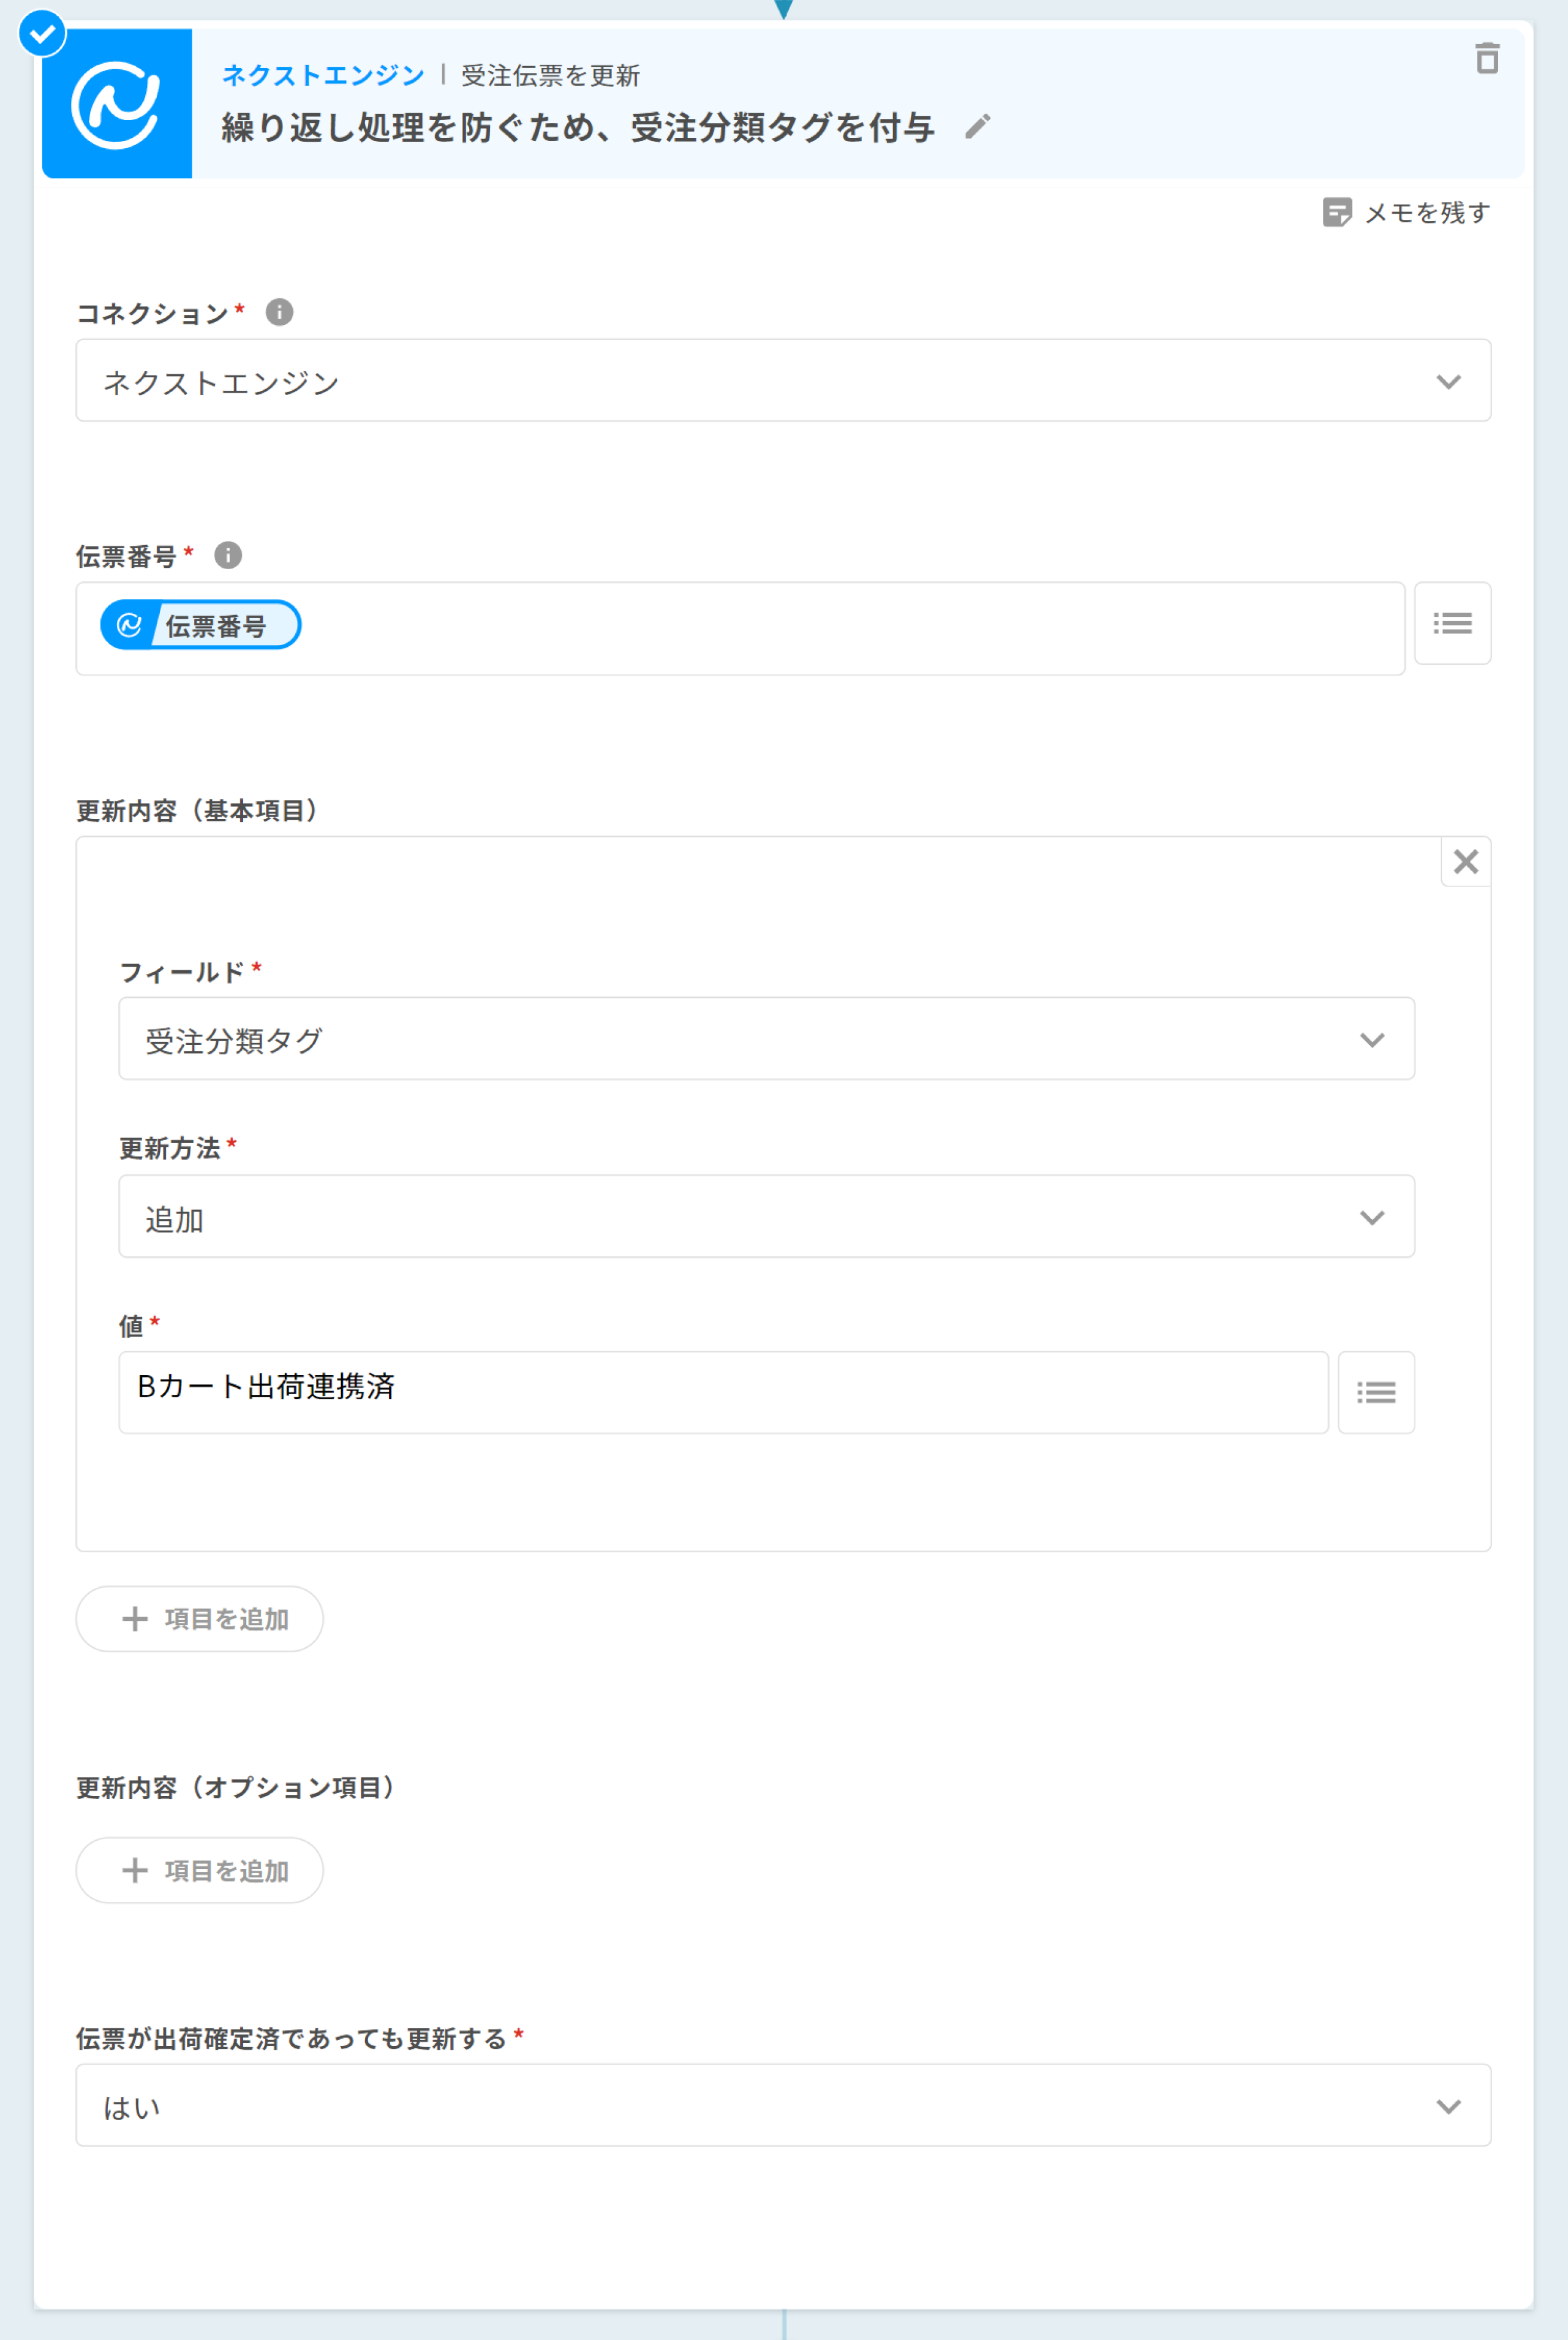
Task: Click info icon next to 伝票番号 label
Action: point(228,556)
